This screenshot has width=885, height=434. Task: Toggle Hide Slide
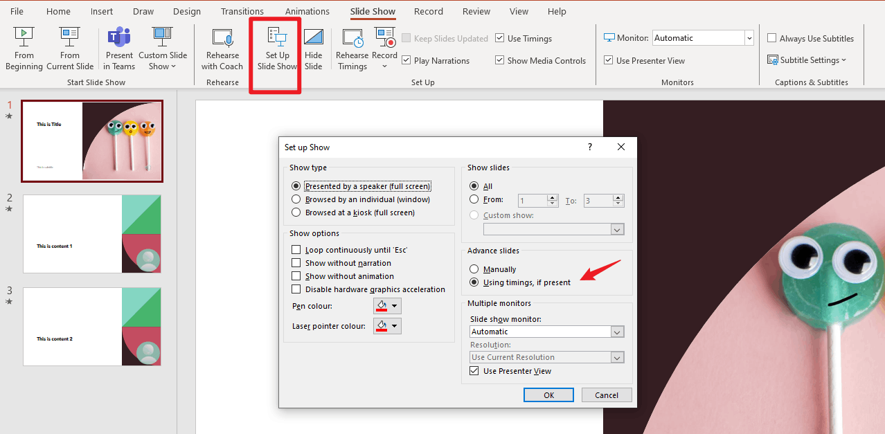tap(314, 48)
